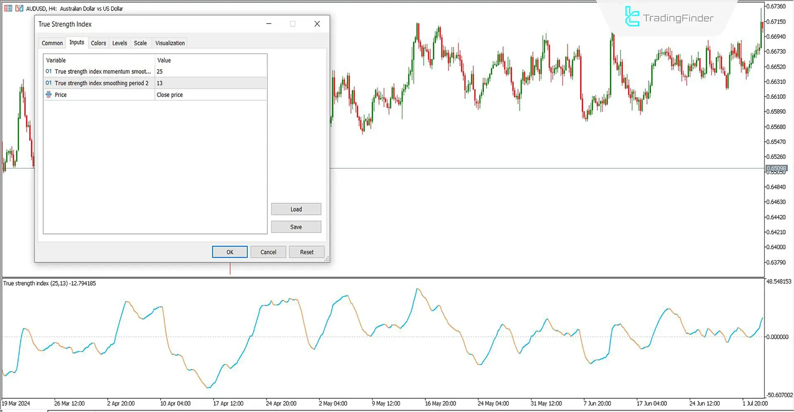Select the Visualization tab

(170, 43)
